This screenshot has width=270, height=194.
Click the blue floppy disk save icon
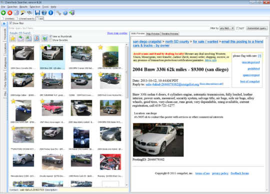37,12
